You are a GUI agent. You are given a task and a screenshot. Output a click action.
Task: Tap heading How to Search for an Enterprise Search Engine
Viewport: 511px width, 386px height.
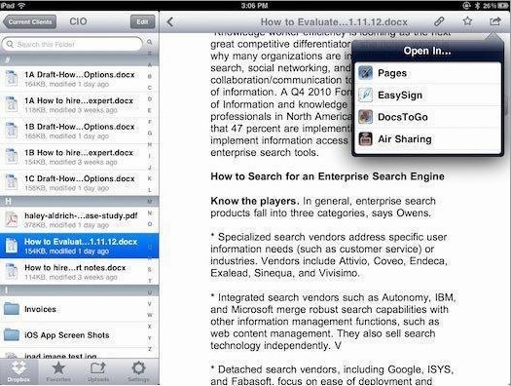click(327, 176)
